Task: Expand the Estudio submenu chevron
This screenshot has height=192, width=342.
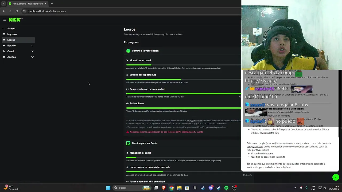Action: 32,46
